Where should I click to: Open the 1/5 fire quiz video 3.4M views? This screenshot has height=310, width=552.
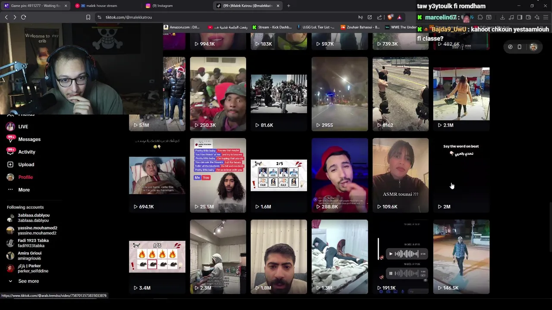(x=157, y=257)
